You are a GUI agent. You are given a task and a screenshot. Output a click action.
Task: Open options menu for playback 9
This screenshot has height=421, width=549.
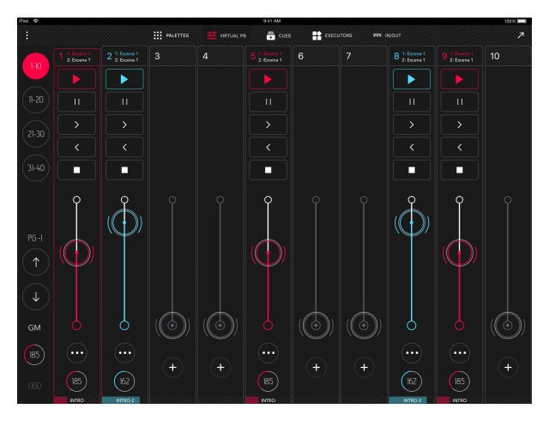click(460, 352)
